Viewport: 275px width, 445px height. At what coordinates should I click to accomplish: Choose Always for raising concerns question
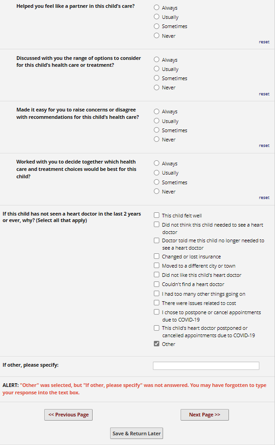pos(156,111)
